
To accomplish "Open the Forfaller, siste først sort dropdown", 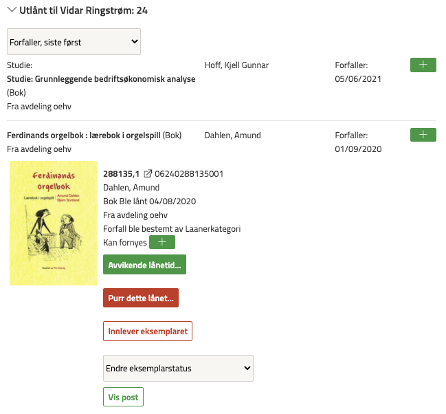I will click(x=74, y=42).
